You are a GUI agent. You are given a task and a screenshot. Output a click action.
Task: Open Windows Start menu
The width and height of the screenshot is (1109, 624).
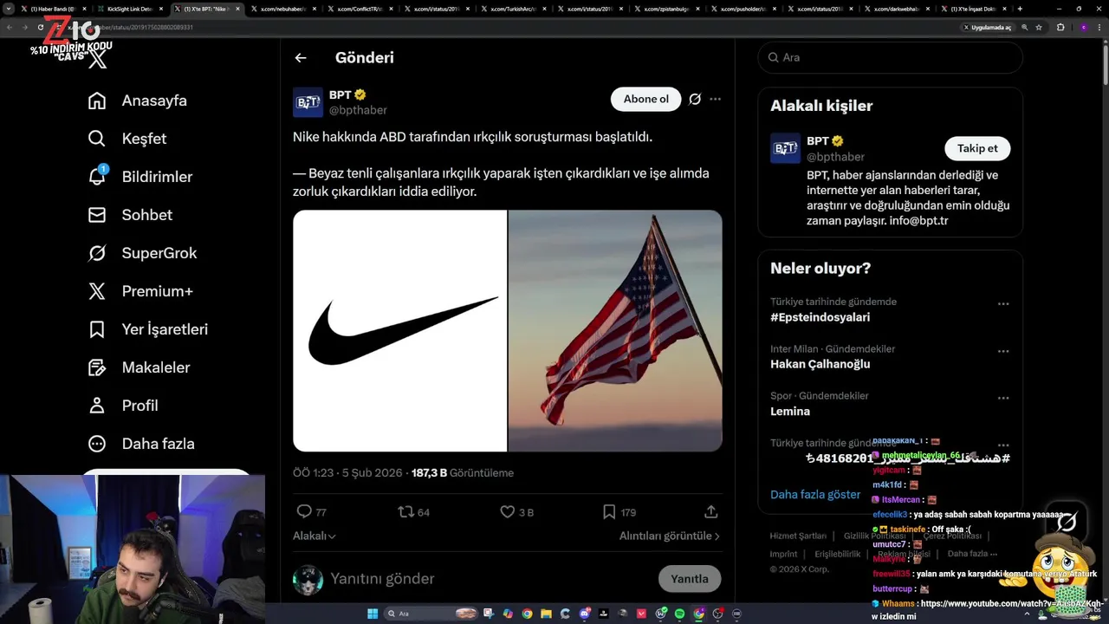click(373, 614)
